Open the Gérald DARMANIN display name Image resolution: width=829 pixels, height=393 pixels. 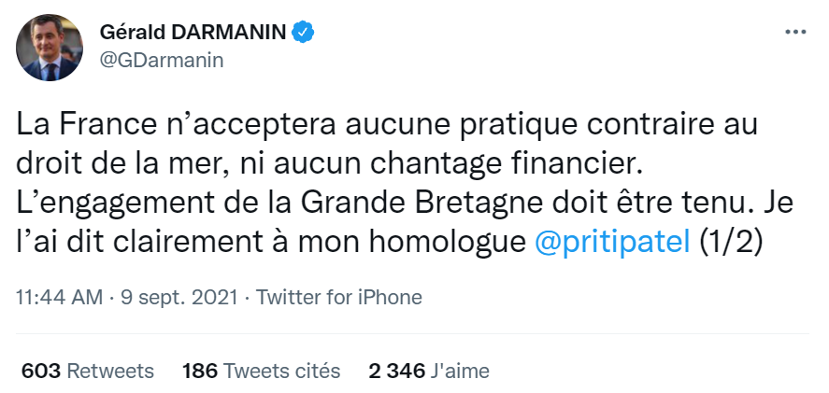click(193, 34)
